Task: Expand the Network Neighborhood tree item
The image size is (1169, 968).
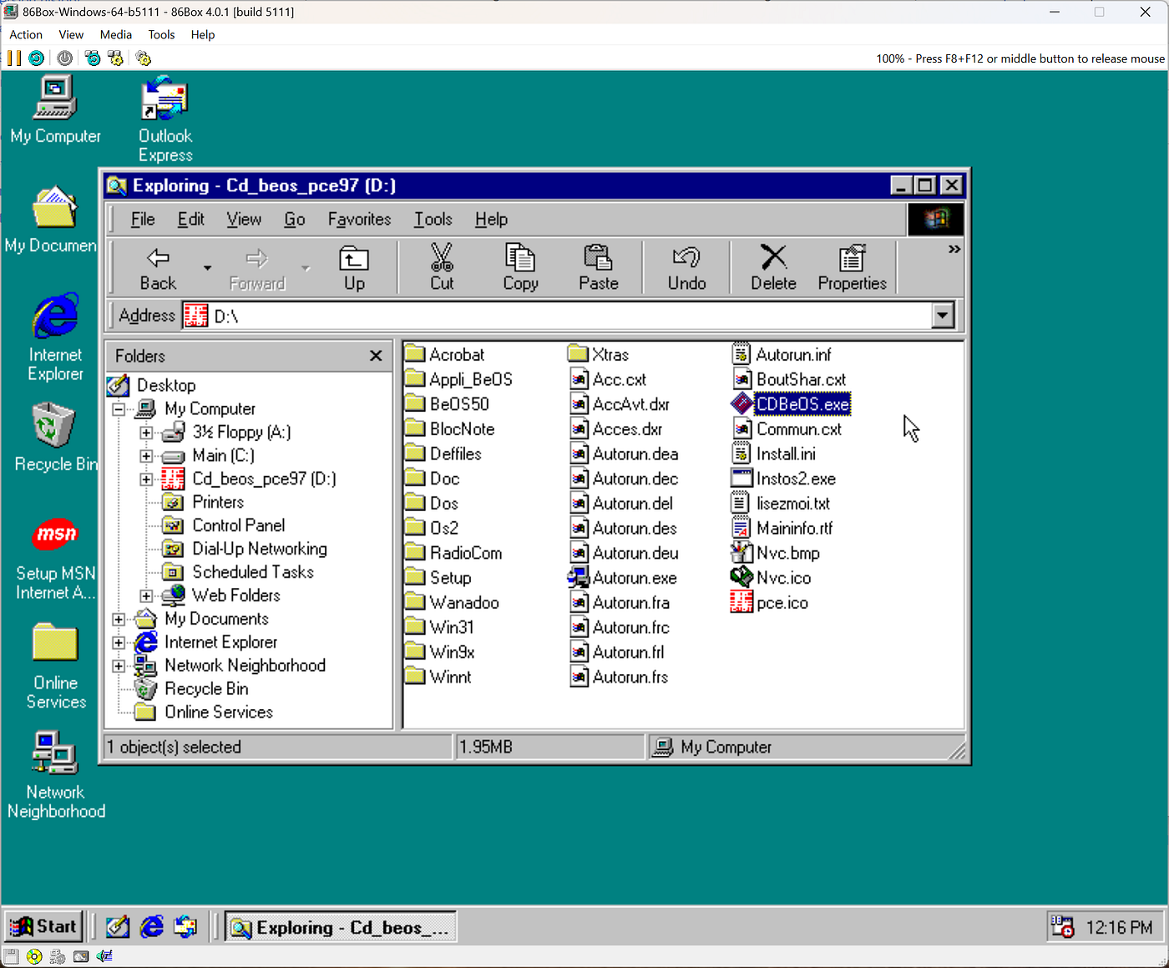Action: pyautogui.click(x=119, y=666)
